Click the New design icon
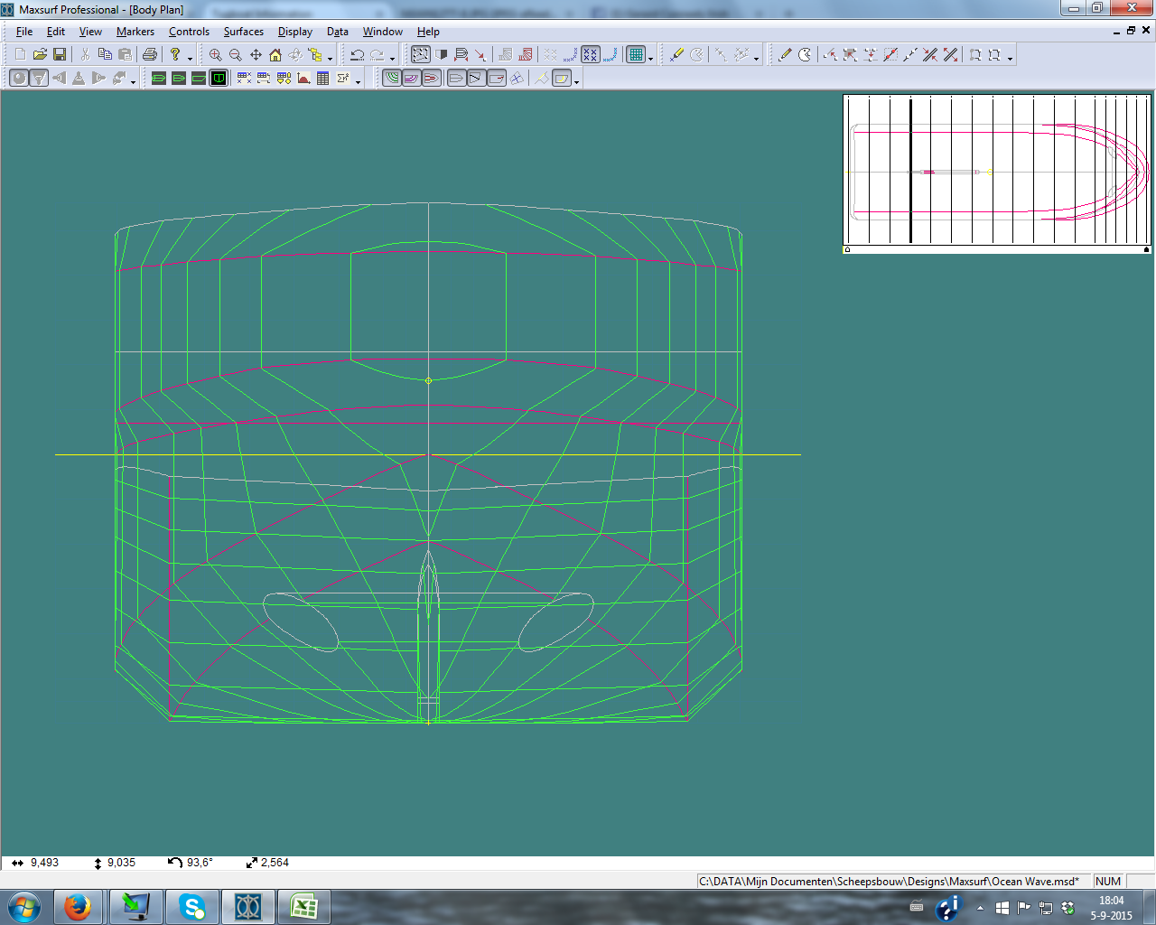This screenshot has width=1156, height=925. (20, 55)
